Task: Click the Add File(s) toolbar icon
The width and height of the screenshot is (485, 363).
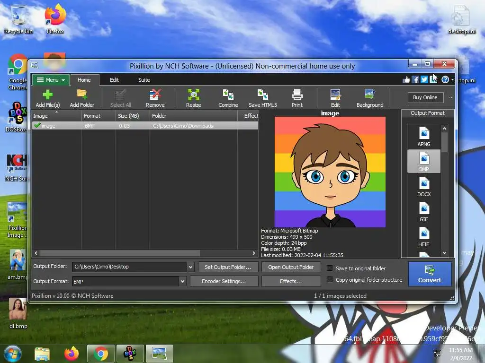Action: click(48, 98)
